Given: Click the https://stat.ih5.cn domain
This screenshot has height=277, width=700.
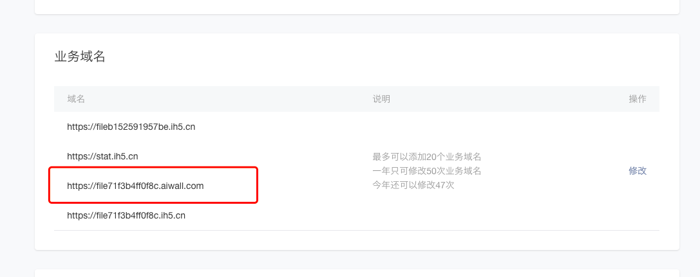Looking at the screenshot, I should pyautogui.click(x=102, y=156).
